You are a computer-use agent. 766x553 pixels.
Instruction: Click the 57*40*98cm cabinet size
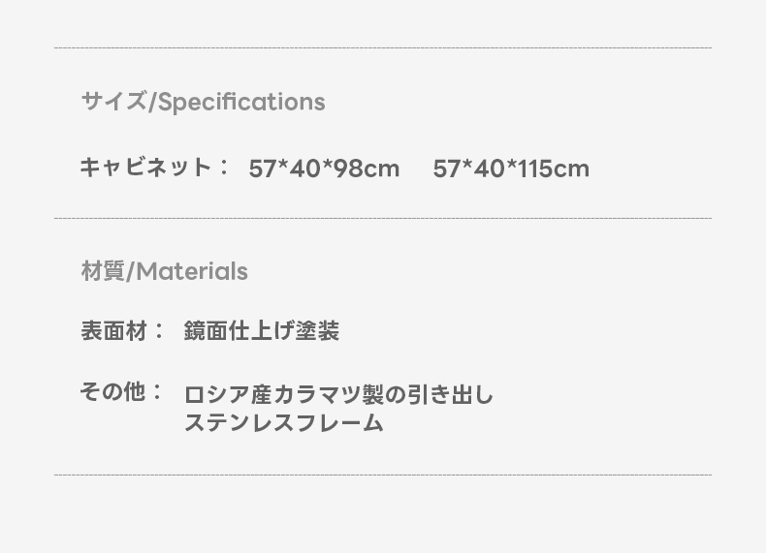tap(324, 169)
